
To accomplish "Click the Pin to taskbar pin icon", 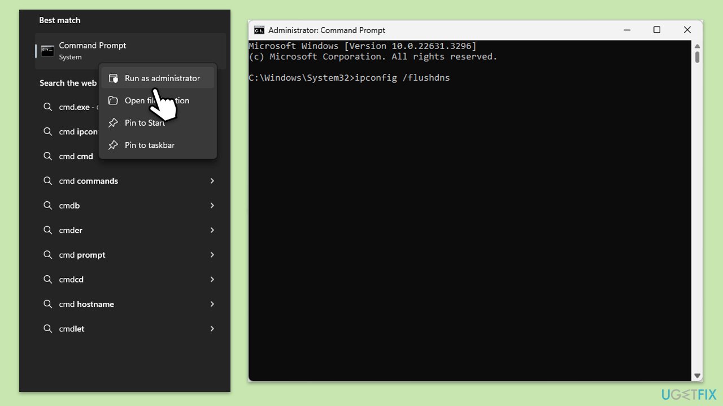I will coord(114,145).
